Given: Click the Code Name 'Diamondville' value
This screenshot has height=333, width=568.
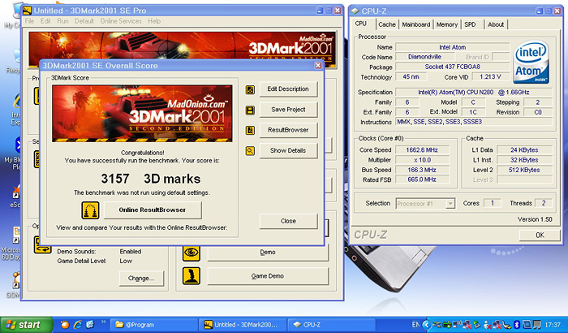Looking at the screenshot, I should pyautogui.click(x=424, y=57).
